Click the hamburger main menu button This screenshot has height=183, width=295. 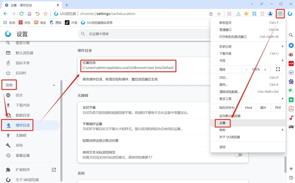coord(280,14)
